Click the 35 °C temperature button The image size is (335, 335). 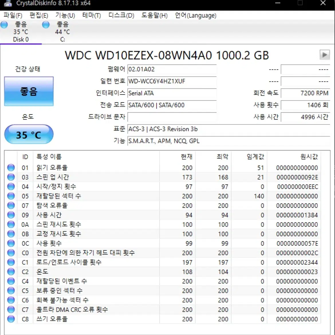pos(29,134)
